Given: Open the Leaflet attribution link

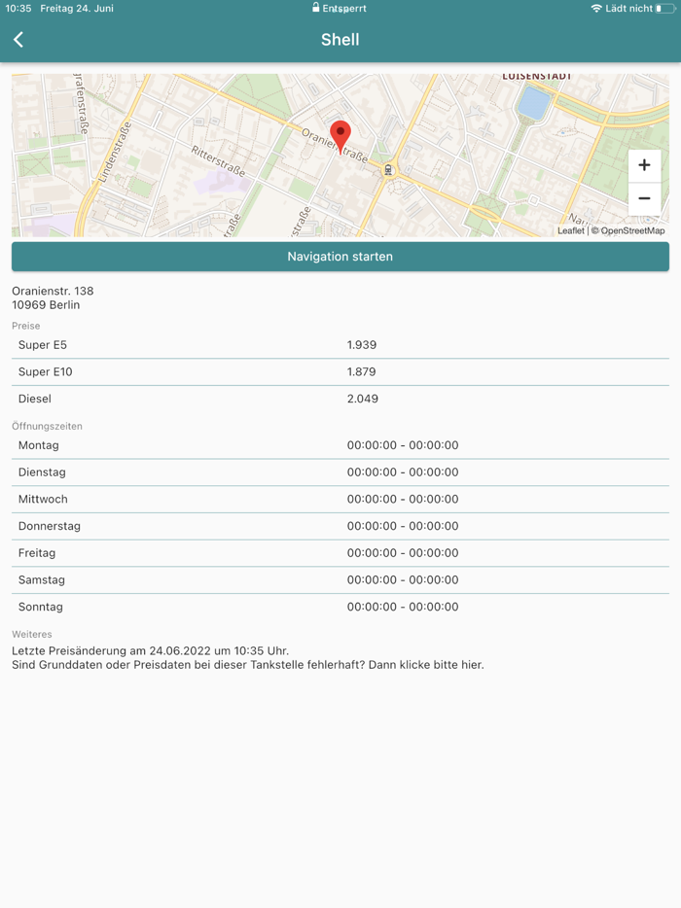Looking at the screenshot, I should tap(570, 230).
